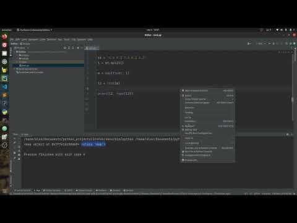Open PyCharm Community Edition app menu
The width and height of the screenshot is (297, 223).
pyautogui.click(x=35, y=30)
